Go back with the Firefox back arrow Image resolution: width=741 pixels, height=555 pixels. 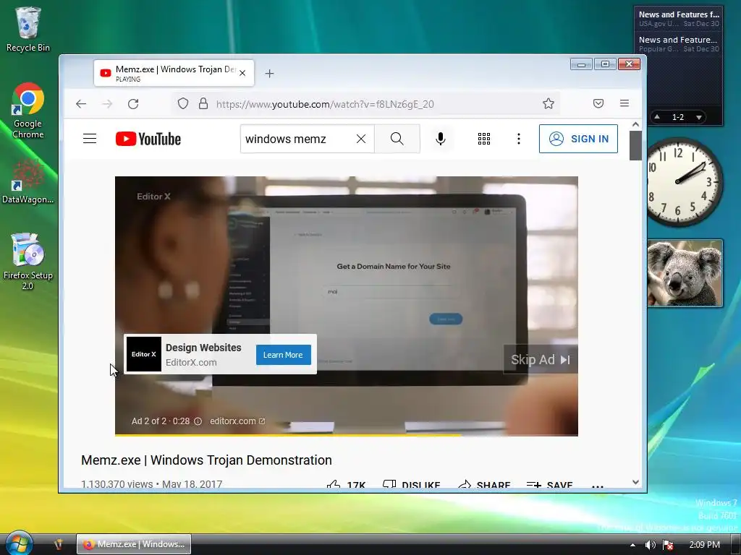(x=81, y=104)
